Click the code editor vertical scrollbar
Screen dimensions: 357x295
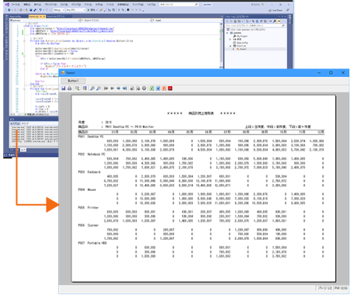[x=221, y=45]
